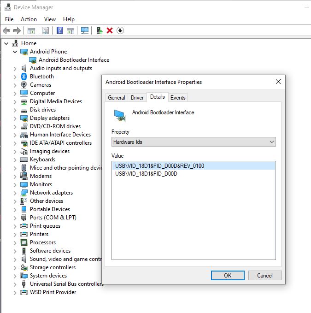The image size is (311, 313).
Task: Click the Print queues printer icon
Action: [24, 226]
